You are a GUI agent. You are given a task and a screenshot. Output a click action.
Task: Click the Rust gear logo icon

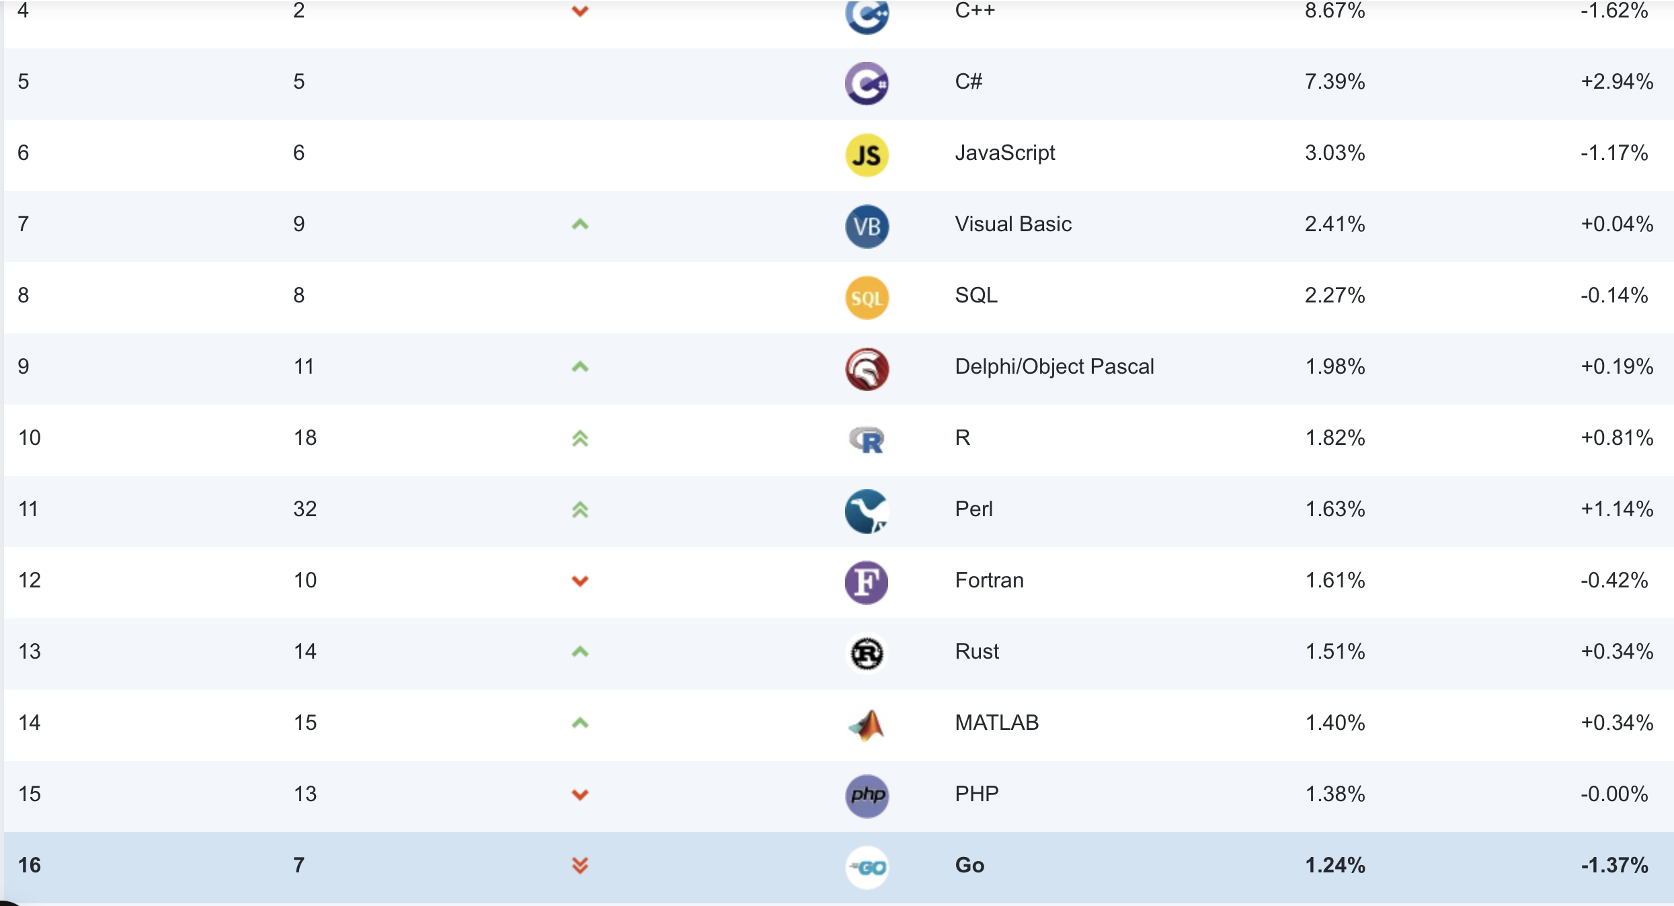coord(867,653)
